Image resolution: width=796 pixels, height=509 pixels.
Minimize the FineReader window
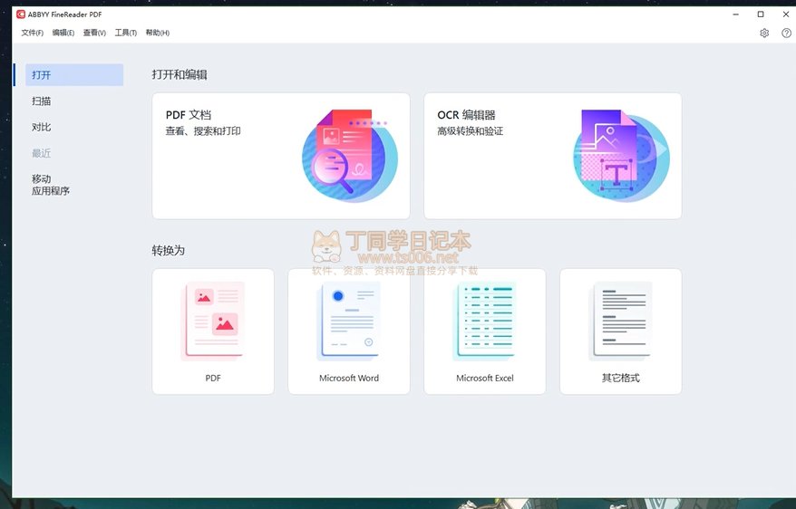735,14
